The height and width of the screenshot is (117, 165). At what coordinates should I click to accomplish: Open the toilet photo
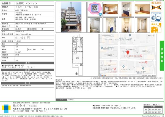[127, 25]
